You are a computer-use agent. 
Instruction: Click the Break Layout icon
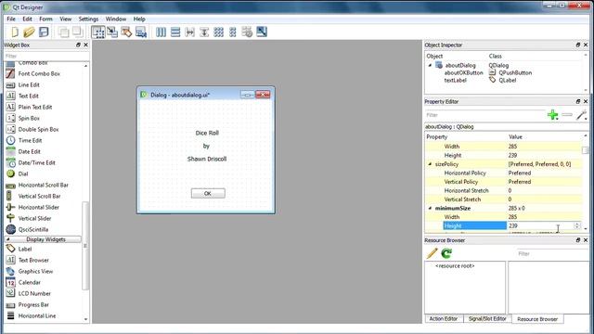248,32
